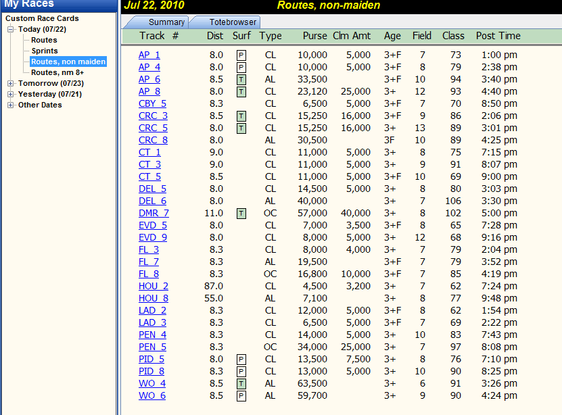Open the LAD 3 race link
The width and height of the screenshot is (562, 415).
click(152, 323)
